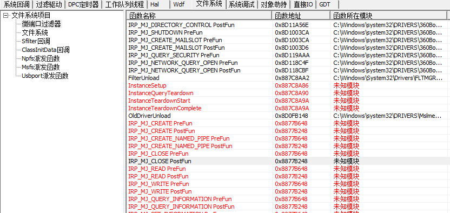Go to the 工作队列线程 tab
The width and height of the screenshot is (450, 213).
pyautogui.click(x=124, y=4)
